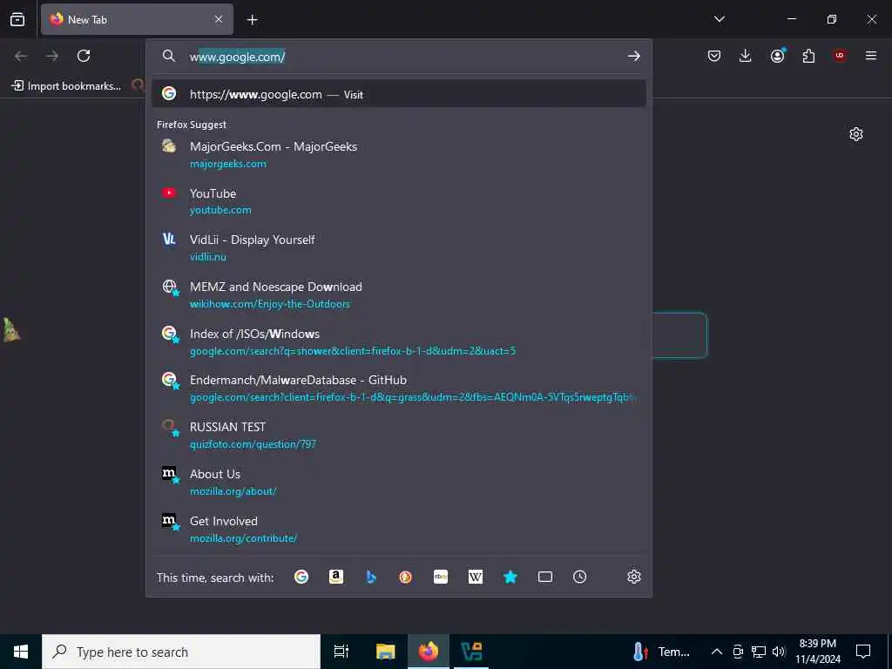Screen dimensions: 892x669
Task: Search this time with Amazon
Action: 336,577
